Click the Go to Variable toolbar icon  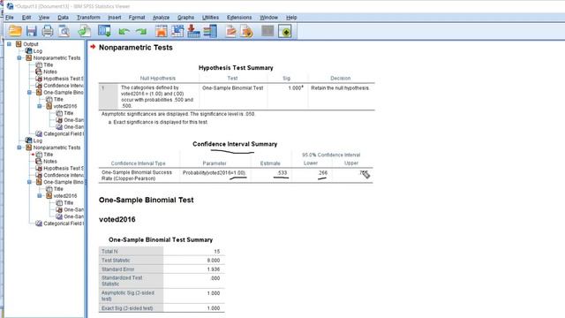[193, 31]
